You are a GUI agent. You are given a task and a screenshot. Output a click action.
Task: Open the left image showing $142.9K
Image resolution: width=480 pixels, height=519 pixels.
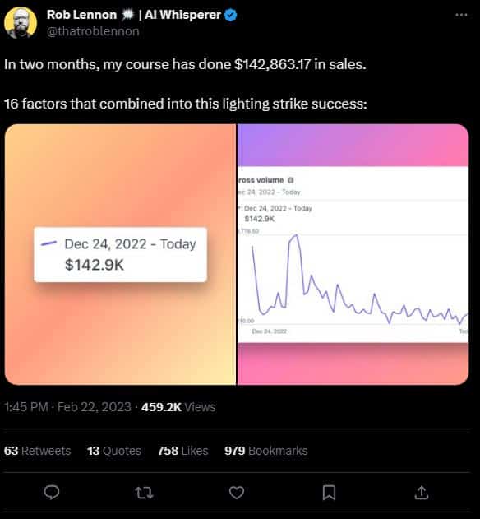(121, 254)
